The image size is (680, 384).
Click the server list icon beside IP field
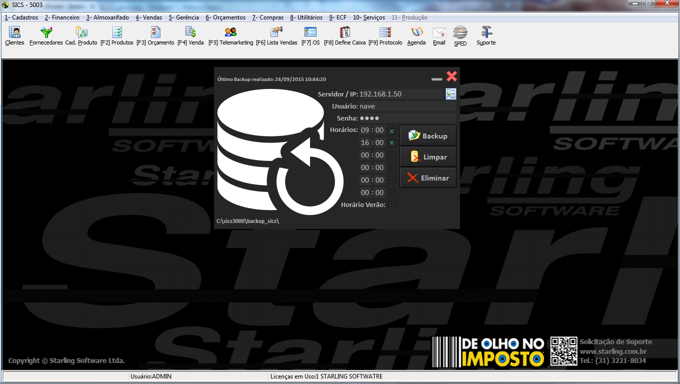coord(451,93)
